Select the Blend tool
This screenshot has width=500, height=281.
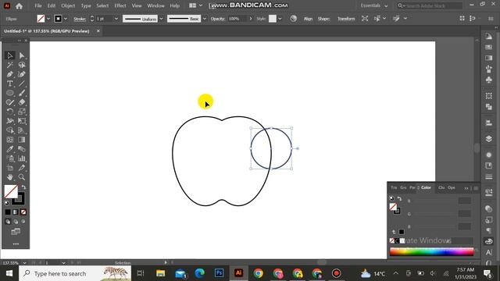point(22,149)
